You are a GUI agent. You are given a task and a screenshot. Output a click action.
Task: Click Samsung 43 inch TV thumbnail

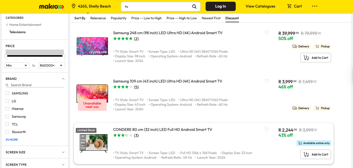point(92,93)
